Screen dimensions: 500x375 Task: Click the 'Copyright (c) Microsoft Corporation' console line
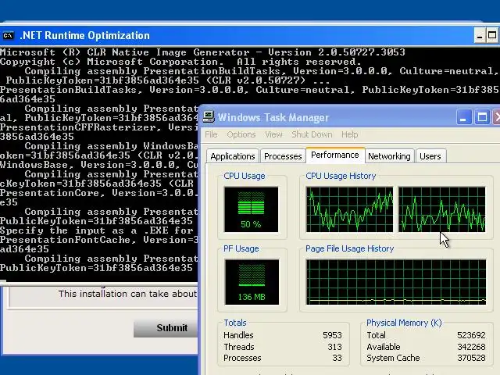point(180,62)
